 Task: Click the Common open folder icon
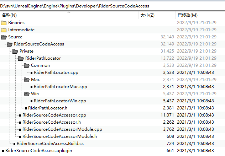(x=27, y=65)
